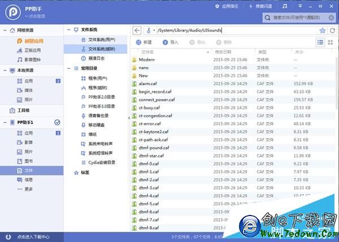Switch to list view

(x=320, y=42)
